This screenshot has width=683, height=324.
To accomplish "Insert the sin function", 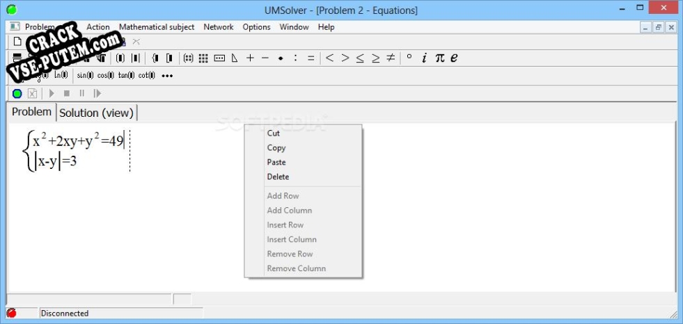I will click(x=85, y=76).
